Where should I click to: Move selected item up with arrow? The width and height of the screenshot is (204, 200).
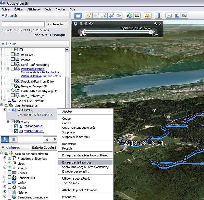[x=47, y=140]
